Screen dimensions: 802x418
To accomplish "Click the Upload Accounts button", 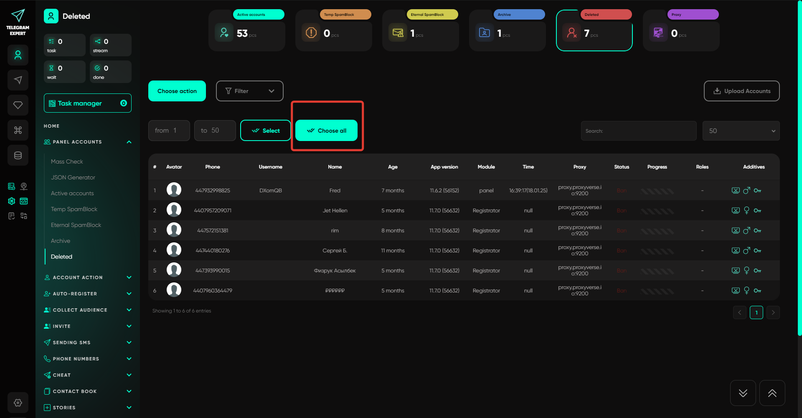I will tap(741, 91).
